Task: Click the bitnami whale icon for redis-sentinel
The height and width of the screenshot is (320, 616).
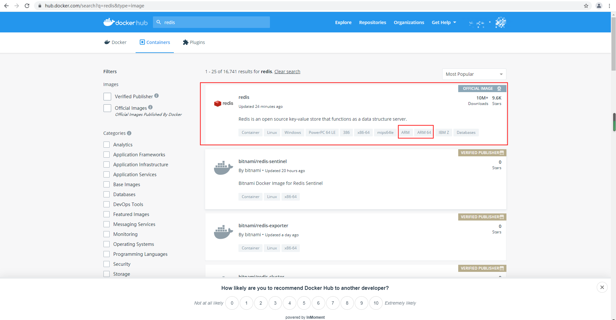Action: tap(223, 167)
